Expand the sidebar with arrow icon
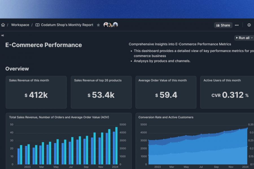Image resolution: width=254 pixels, height=169 pixels. pos(3,35)
